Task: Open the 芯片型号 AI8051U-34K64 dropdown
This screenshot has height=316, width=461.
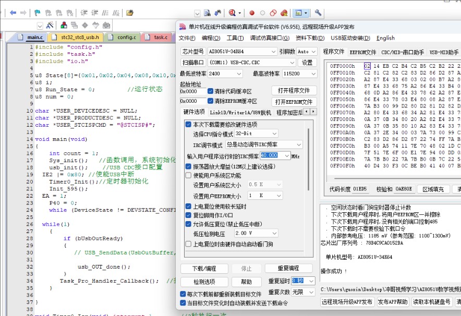Action: point(242,52)
